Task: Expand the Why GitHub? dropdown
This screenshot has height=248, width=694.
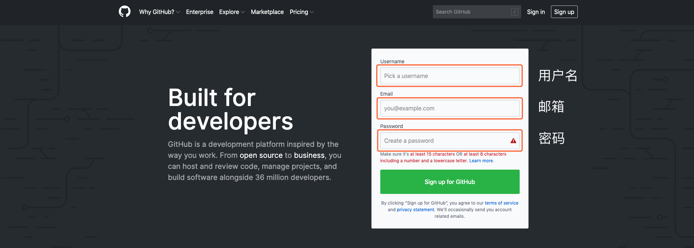Action: click(x=160, y=12)
